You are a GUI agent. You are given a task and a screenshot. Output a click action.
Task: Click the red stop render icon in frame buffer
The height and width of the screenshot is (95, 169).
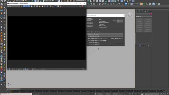click(82, 6)
